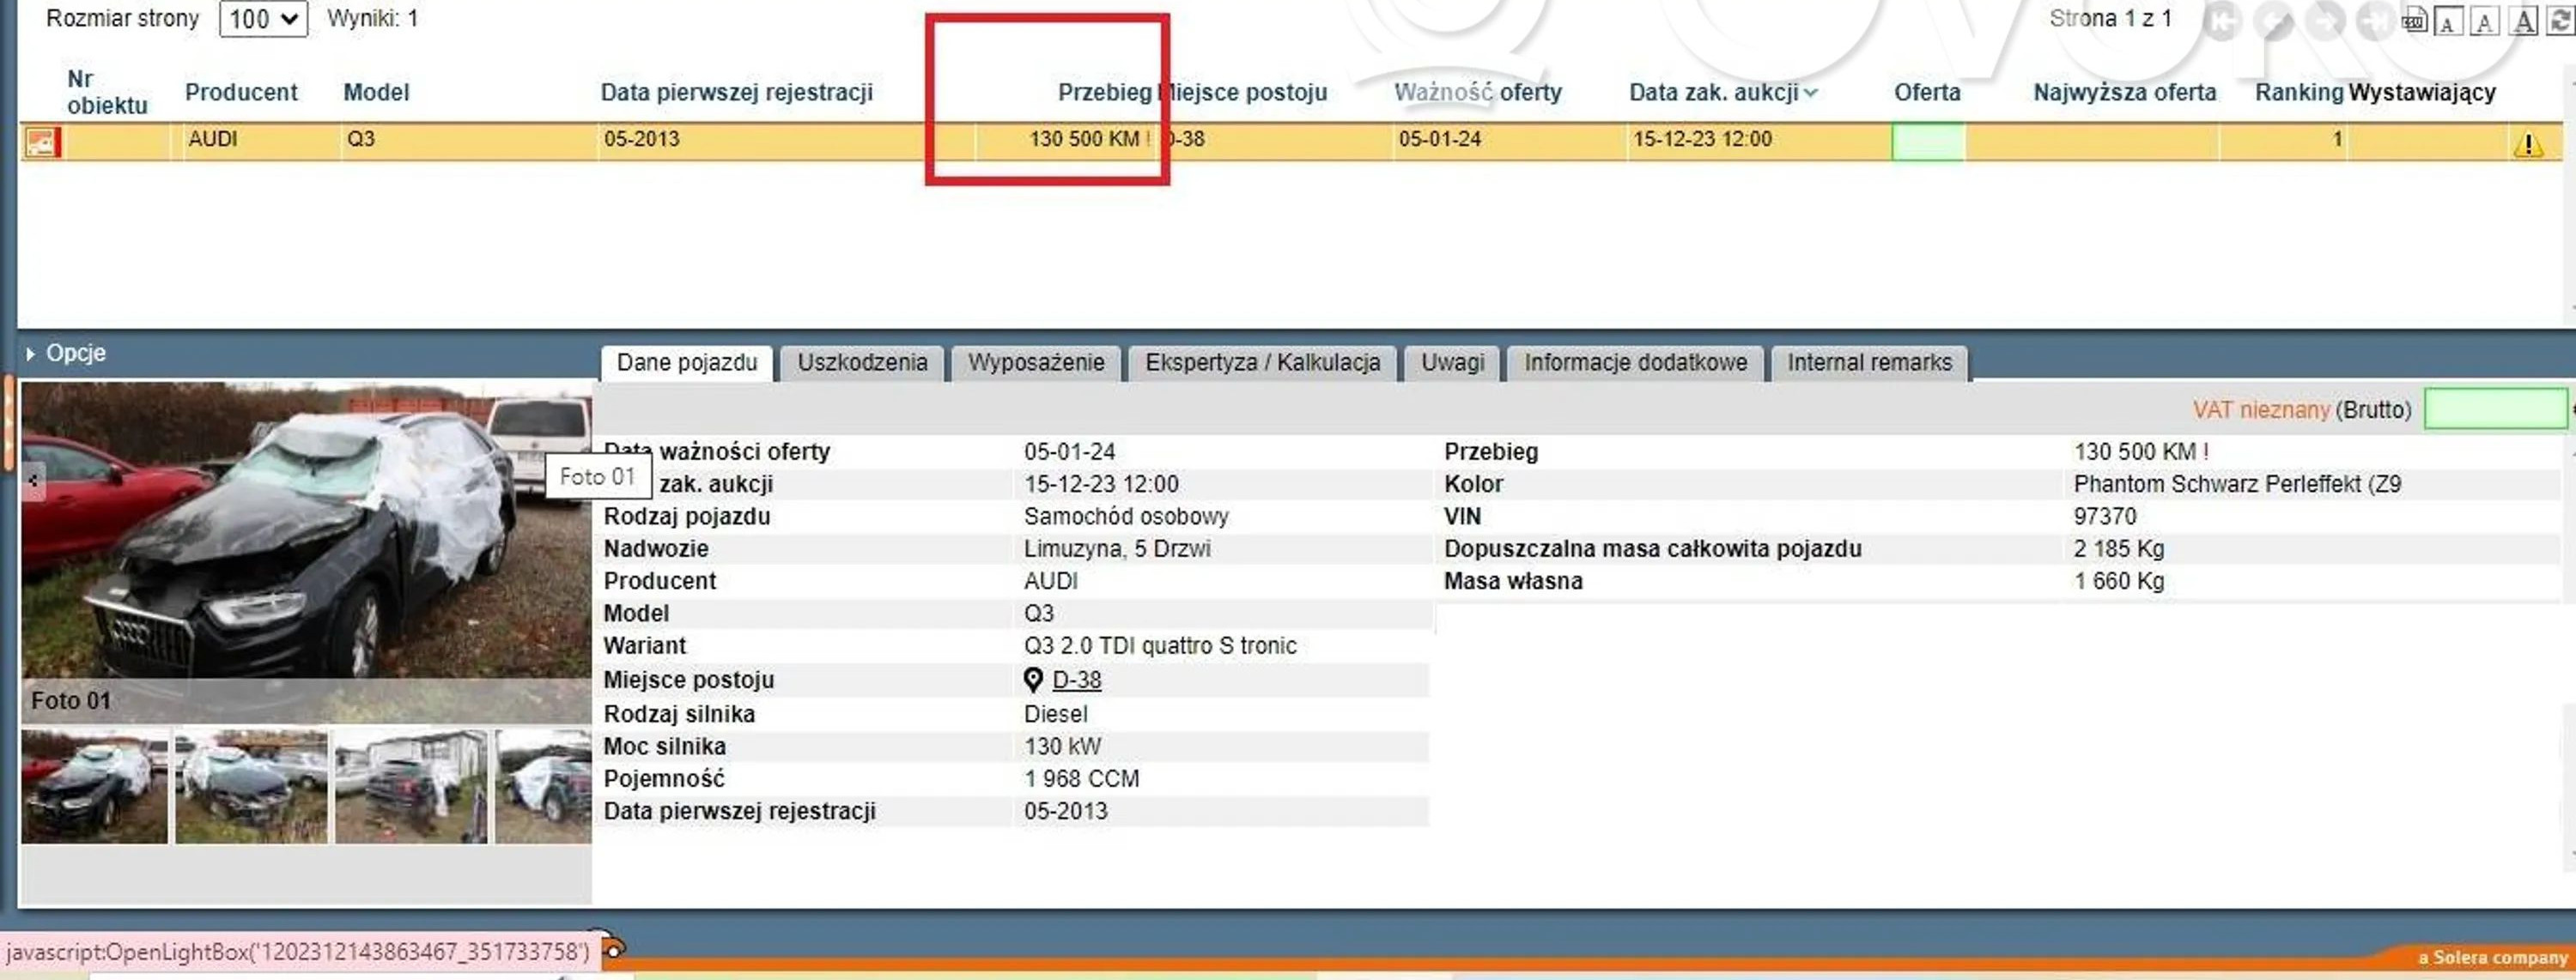Click the refresh list icon
Image resolution: width=2576 pixels, height=980 pixels.
(2561, 20)
